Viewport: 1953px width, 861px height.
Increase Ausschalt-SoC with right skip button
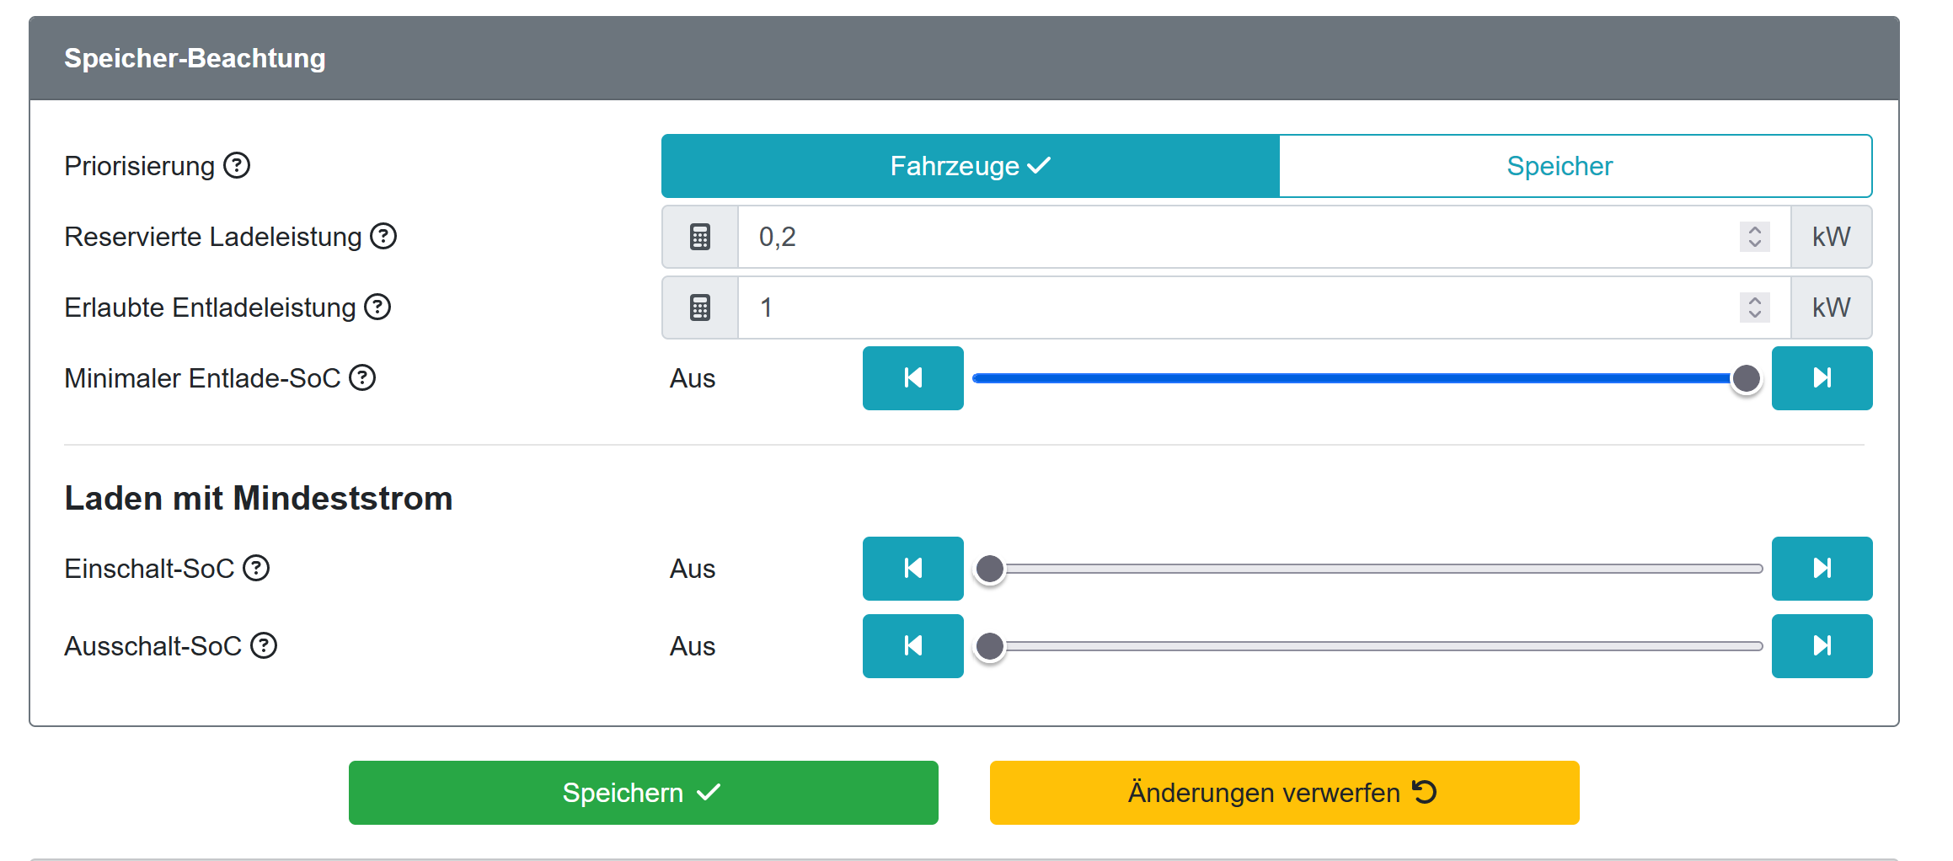tap(1822, 646)
